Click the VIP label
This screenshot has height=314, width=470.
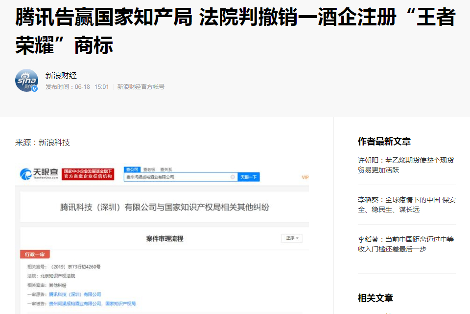pos(305,177)
